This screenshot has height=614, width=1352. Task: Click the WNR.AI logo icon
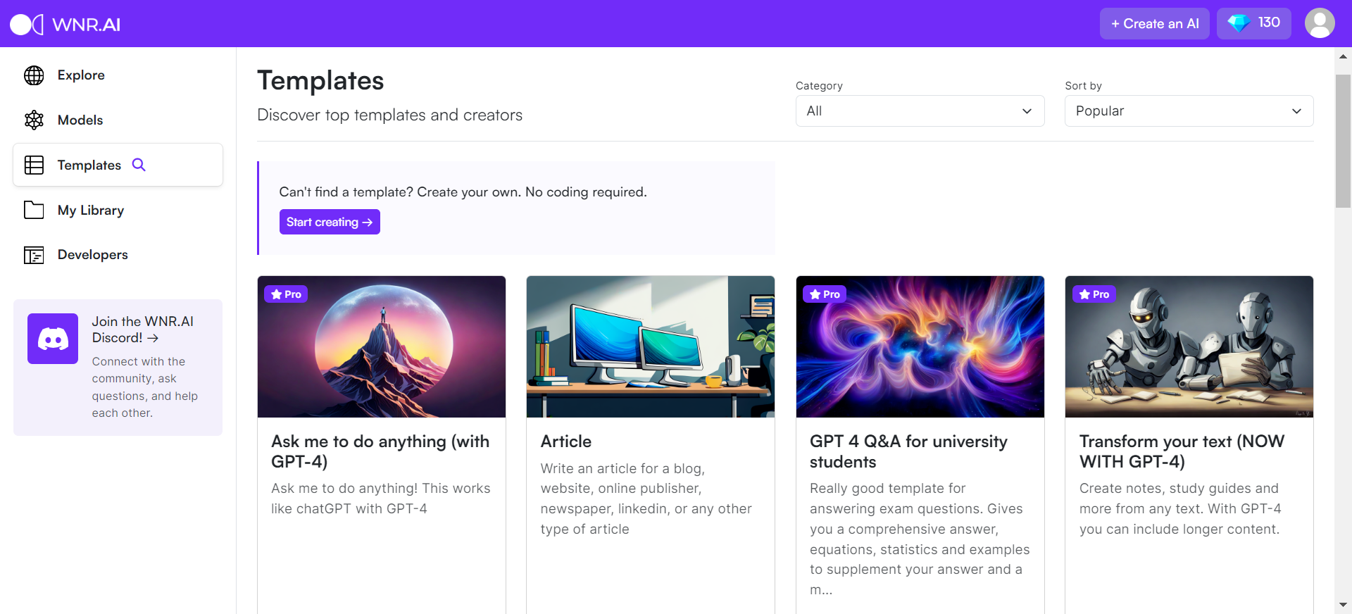tap(27, 24)
